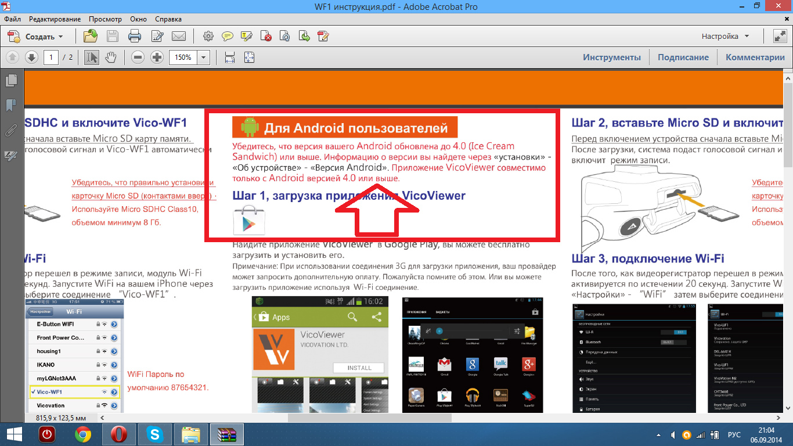The height and width of the screenshot is (446, 793).
Task: Select the text highlight tool
Action: pos(246,37)
